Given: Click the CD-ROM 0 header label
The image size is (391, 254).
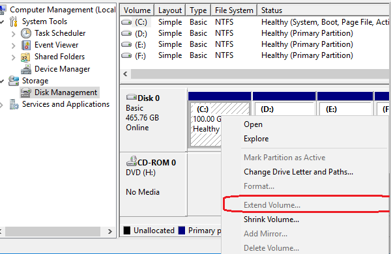Looking at the screenshot, I should (156, 163).
